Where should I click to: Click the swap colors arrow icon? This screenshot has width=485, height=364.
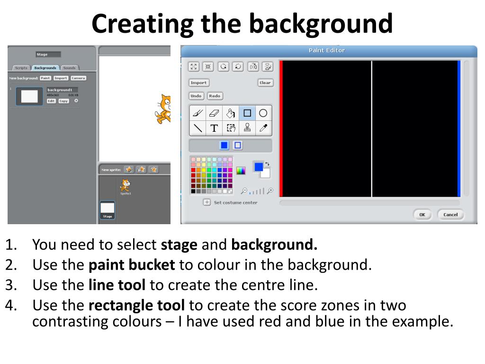point(267,164)
